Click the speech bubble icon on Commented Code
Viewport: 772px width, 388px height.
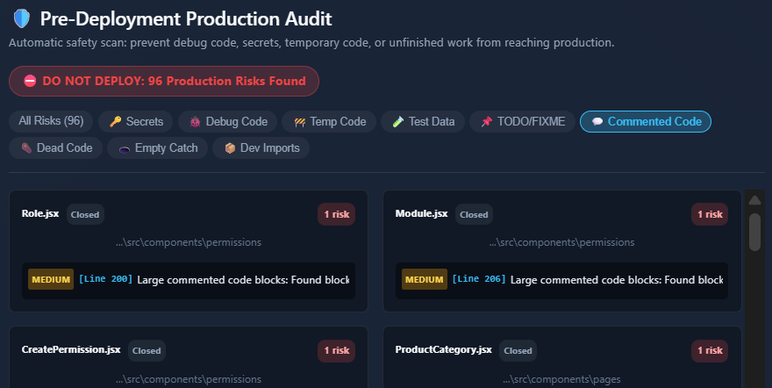coord(597,122)
